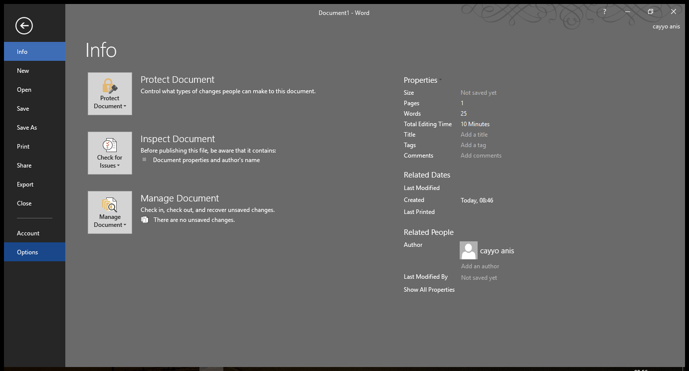Click the Created date Today, 08:46
This screenshot has height=371, width=689.
tap(477, 200)
